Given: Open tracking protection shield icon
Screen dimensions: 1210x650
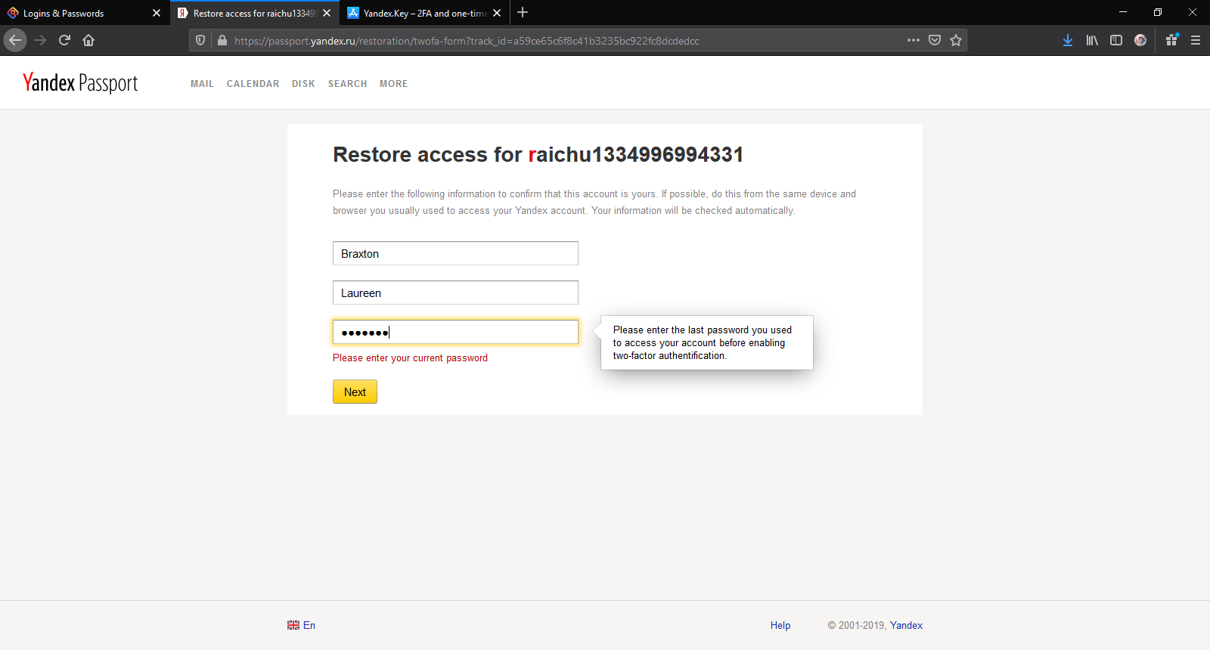Looking at the screenshot, I should coord(200,40).
